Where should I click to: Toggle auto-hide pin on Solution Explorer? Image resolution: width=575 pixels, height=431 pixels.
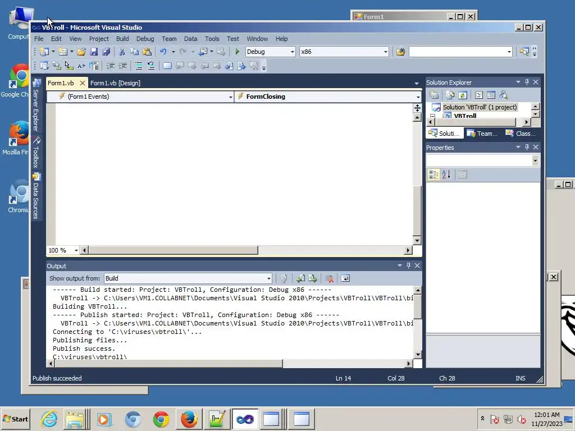coord(527,82)
